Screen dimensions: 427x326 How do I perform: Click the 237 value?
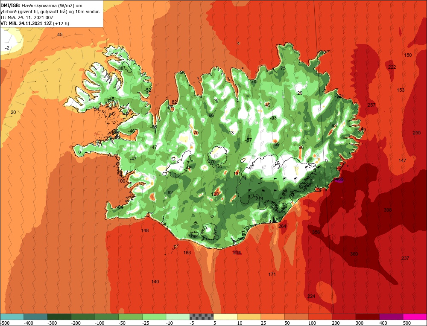click(405, 258)
